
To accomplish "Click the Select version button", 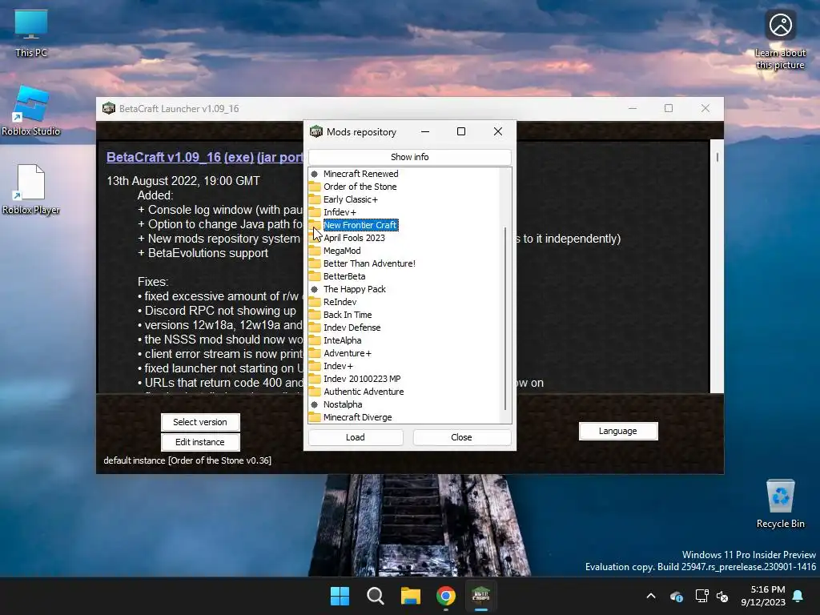I will [x=200, y=422].
